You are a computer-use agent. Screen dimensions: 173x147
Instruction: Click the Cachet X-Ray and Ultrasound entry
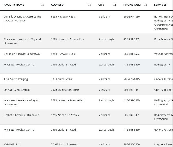[21, 115]
